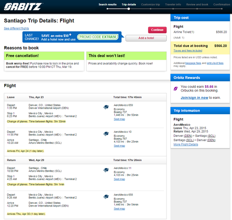Click AeroMexico logo for flight 658

[106, 197]
